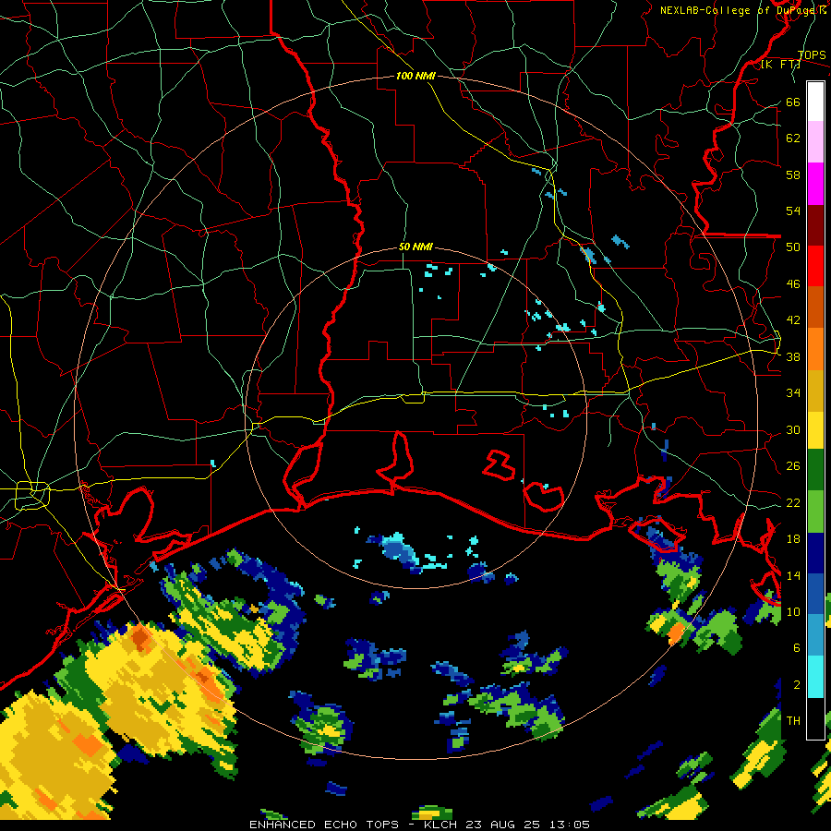This screenshot has width=831, height=831.
Task: Click the light orange segment of the color scale
Action: [815, 349]
